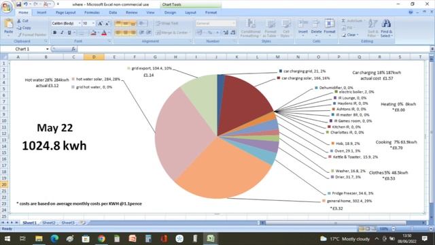Expand the Font group dialog launcher
The width and height of the screenshot is (435, 245).
coord(109,41)
